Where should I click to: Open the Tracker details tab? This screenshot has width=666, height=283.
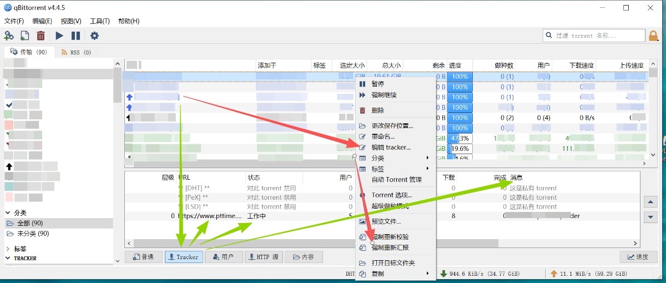tap(184, 257)
